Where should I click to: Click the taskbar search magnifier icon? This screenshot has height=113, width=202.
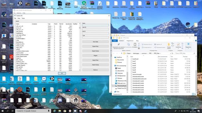8,111
